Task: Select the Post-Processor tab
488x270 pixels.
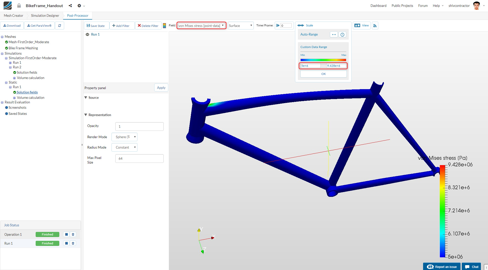Action: pyautogui.click(x=78, y=16)
